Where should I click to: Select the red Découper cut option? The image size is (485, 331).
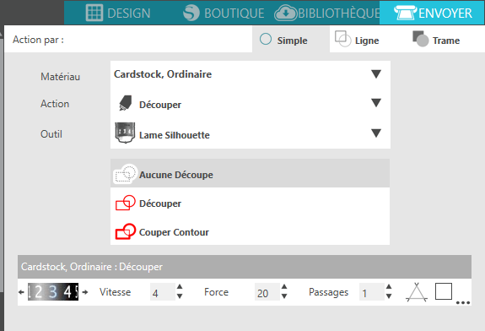point(250,203)
